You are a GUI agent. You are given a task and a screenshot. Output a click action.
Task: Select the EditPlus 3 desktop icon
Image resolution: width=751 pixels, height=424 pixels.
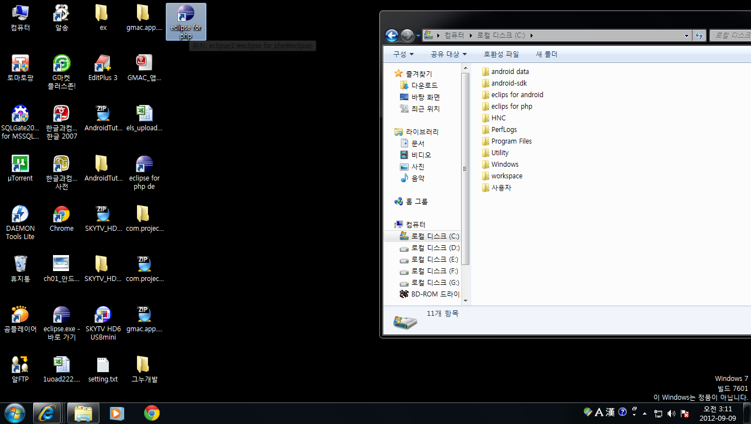[103, 63]
